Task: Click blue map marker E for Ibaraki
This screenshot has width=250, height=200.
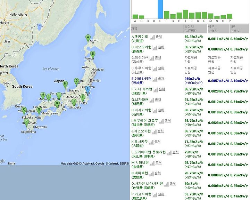Action: click(x=87, y=90)
